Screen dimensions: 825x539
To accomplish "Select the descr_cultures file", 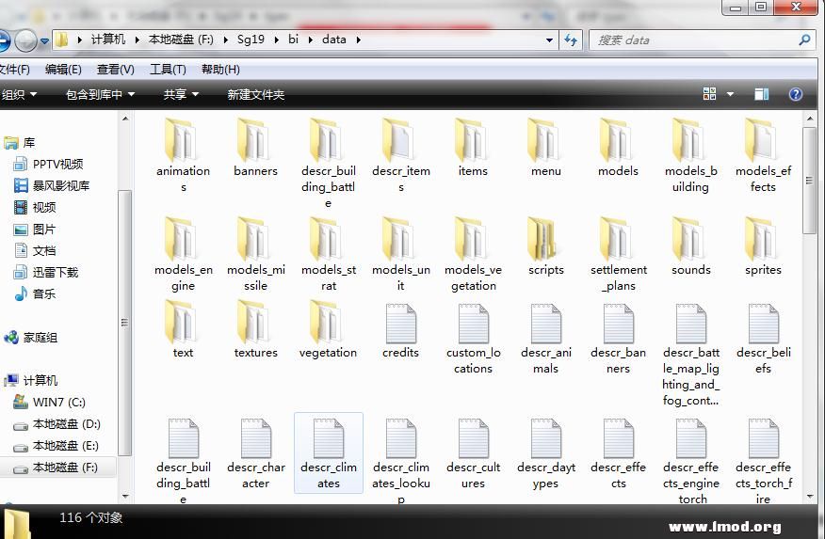I will [473, 452].
